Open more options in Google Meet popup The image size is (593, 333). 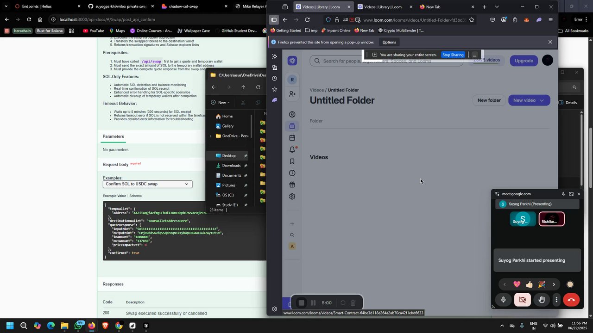[x=556, y=300]
